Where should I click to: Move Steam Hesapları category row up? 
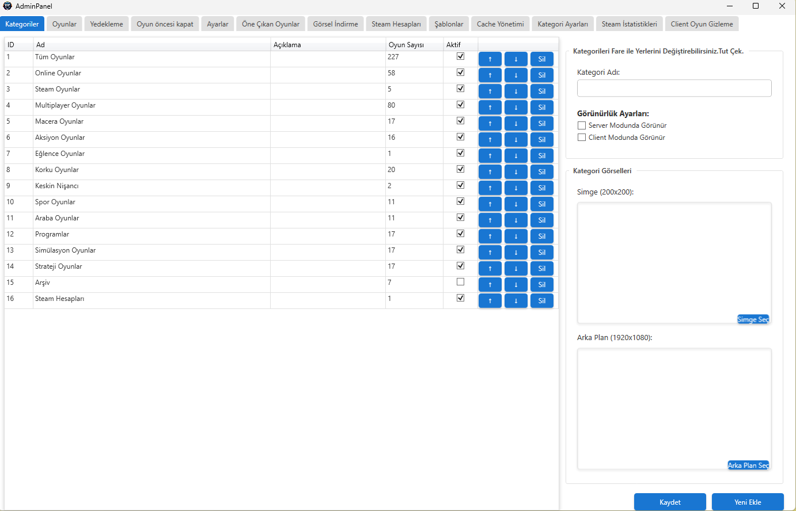tap(490, 300)
